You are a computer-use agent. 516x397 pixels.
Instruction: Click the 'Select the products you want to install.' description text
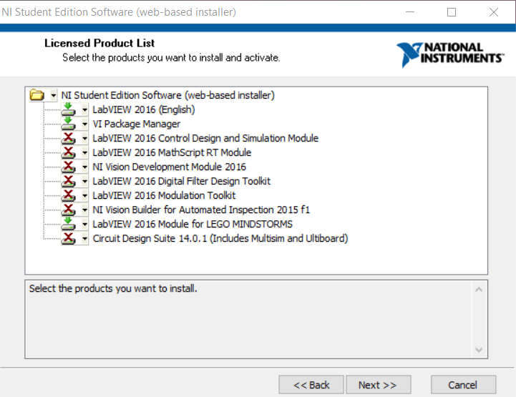point(113,288)
